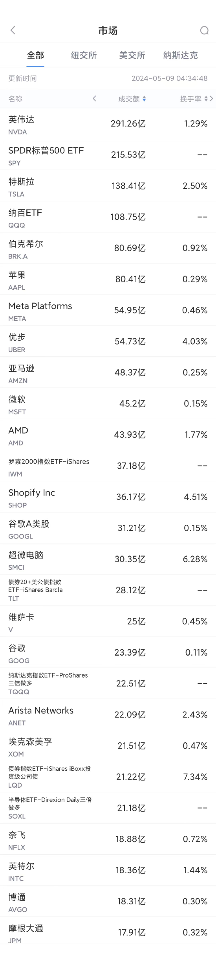Open 超微电脑 SMCI row
The image size is (216, 969).
tap(108, 559)
